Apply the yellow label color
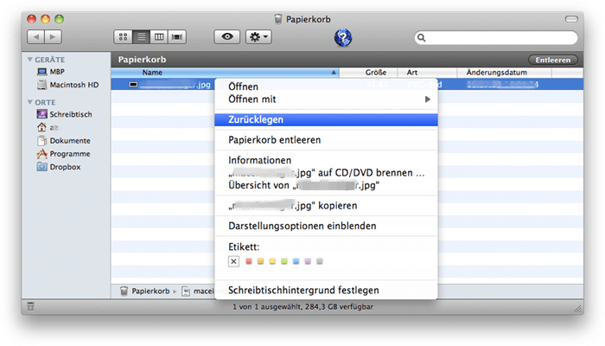Screen dimensions: 605x346 coord(272,261)
